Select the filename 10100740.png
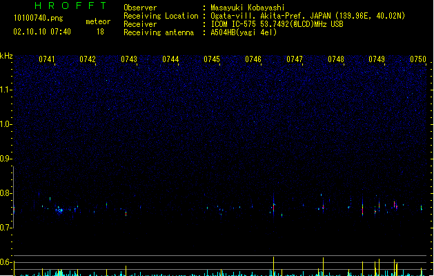Viewport: 434px width, 276px height. [x=38, y=18]
